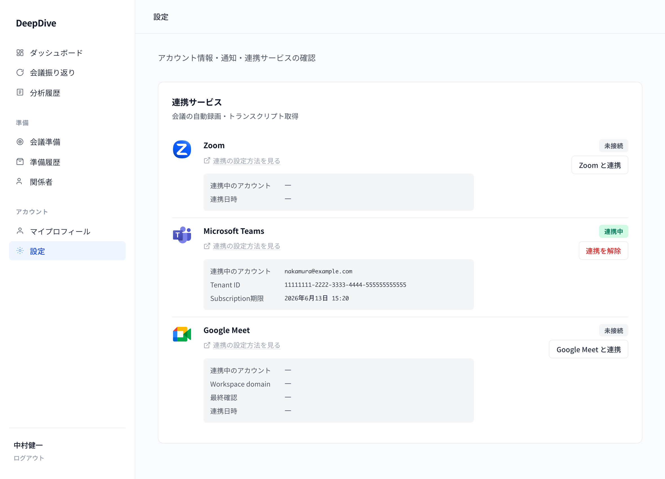Image resolution: width=665 pixels, height=479 pixels.
Task: Click the Zoom 未接続 status badge
Action: 613,146
